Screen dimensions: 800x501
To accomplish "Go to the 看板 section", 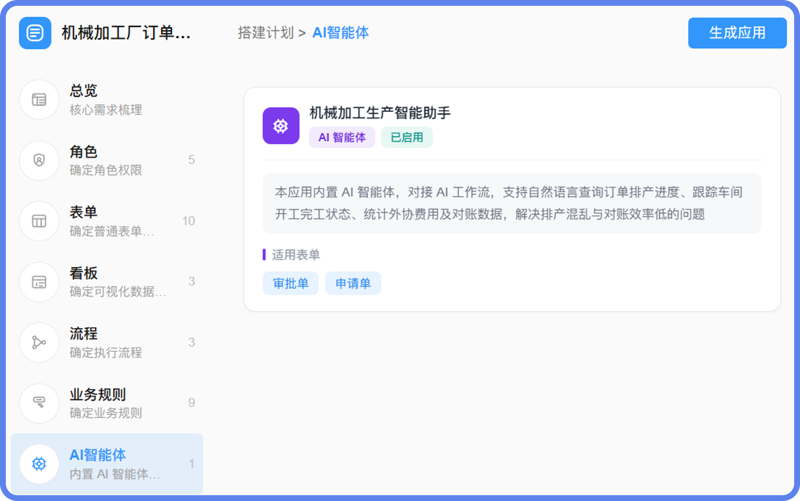I will coord(107,282).
